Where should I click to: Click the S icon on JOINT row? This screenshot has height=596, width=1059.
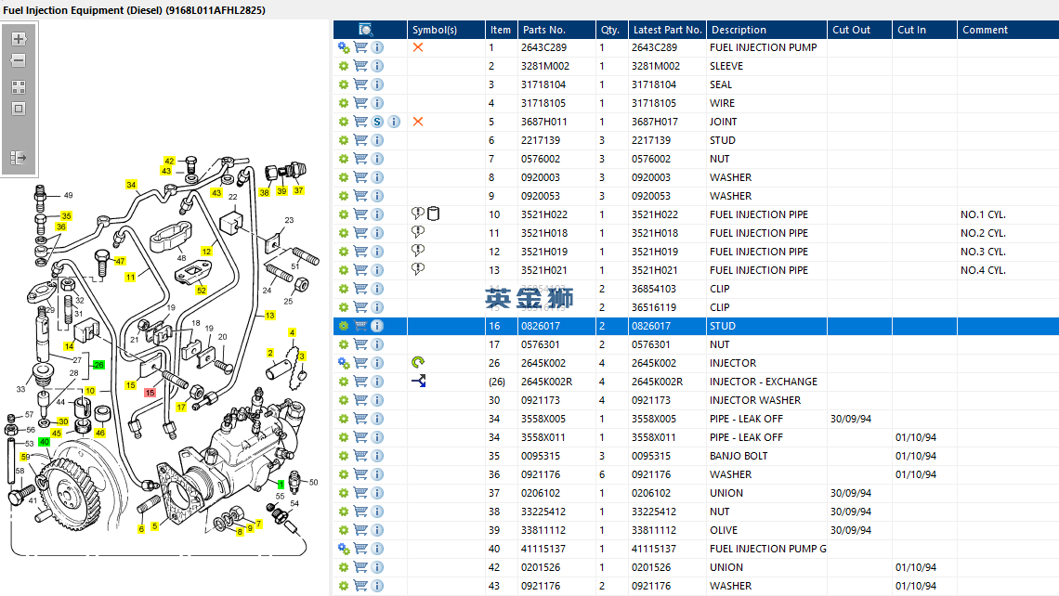tap(378, 122)
